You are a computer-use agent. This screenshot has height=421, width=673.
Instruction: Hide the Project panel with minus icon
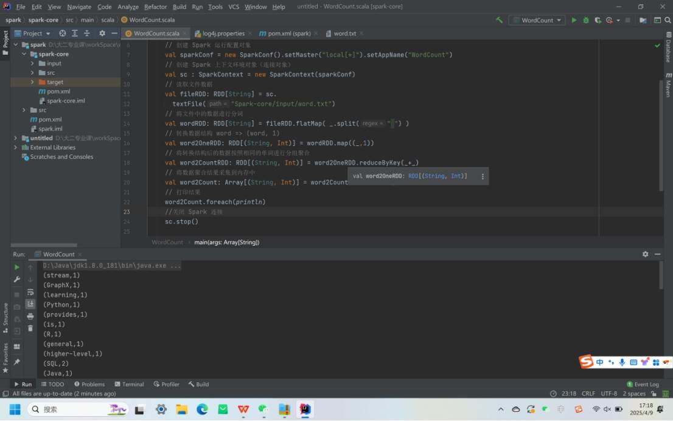(x=114, y=33)
